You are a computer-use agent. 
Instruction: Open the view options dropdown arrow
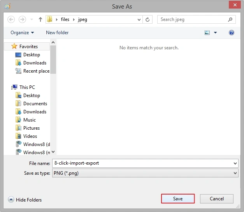(216, 33)
